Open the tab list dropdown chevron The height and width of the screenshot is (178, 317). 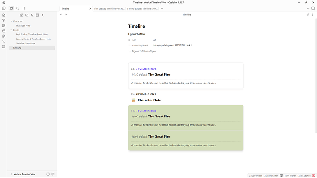308,8
